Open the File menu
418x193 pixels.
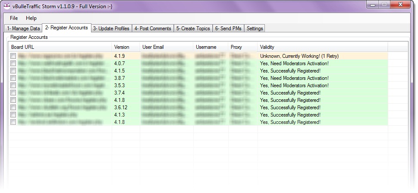[x=14, y=18]
